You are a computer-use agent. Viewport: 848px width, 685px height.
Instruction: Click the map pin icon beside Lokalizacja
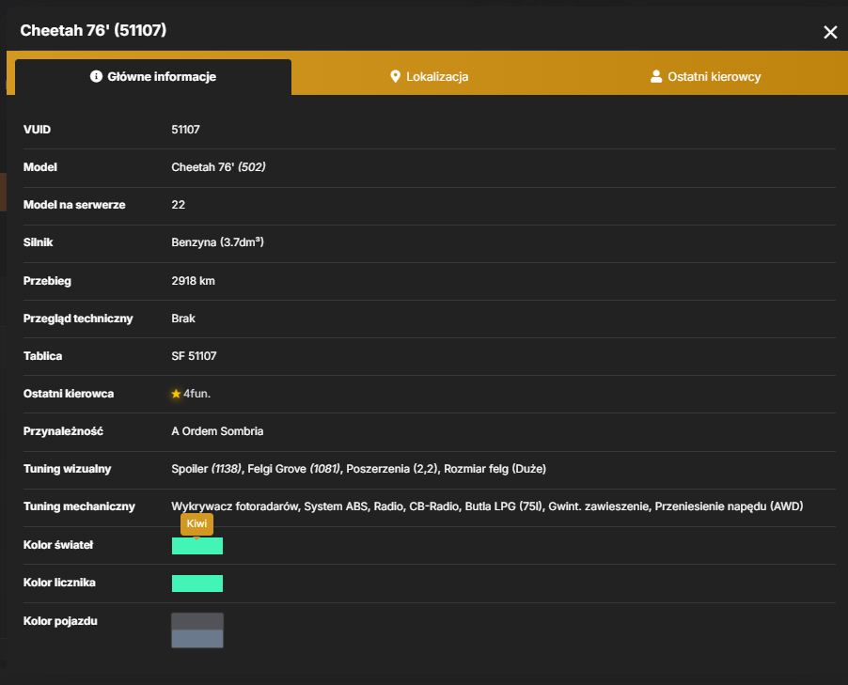pyautogui.click(x=396, y=76)
